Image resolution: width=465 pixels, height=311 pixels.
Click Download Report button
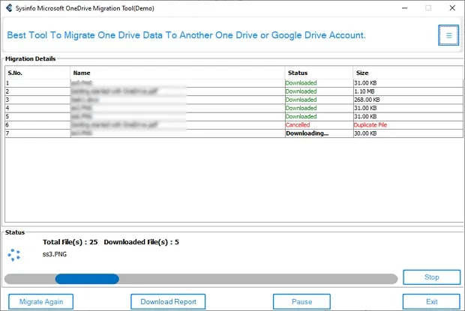[168, 301]
